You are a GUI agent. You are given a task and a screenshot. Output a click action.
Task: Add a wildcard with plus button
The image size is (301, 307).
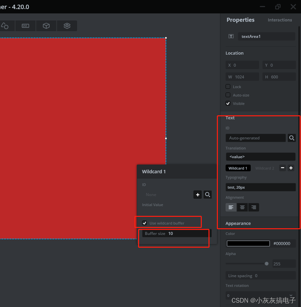tap(291, 168)
